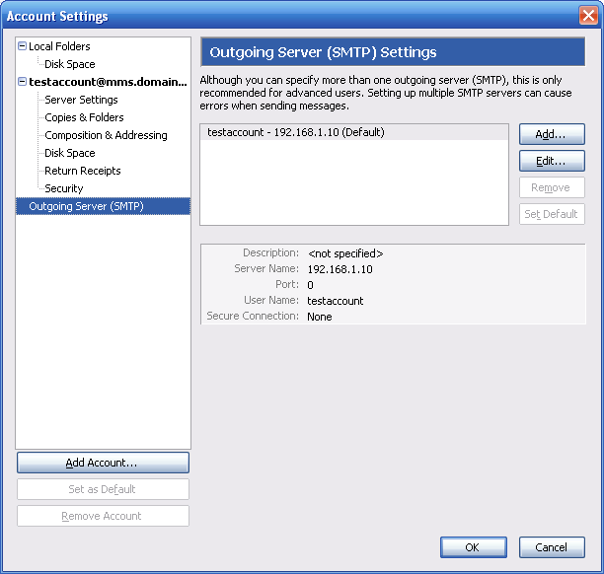Open Composition & Addressing settings
This screenshot has height=574, width=604.
pyautogui.click(x=106, y=135)
